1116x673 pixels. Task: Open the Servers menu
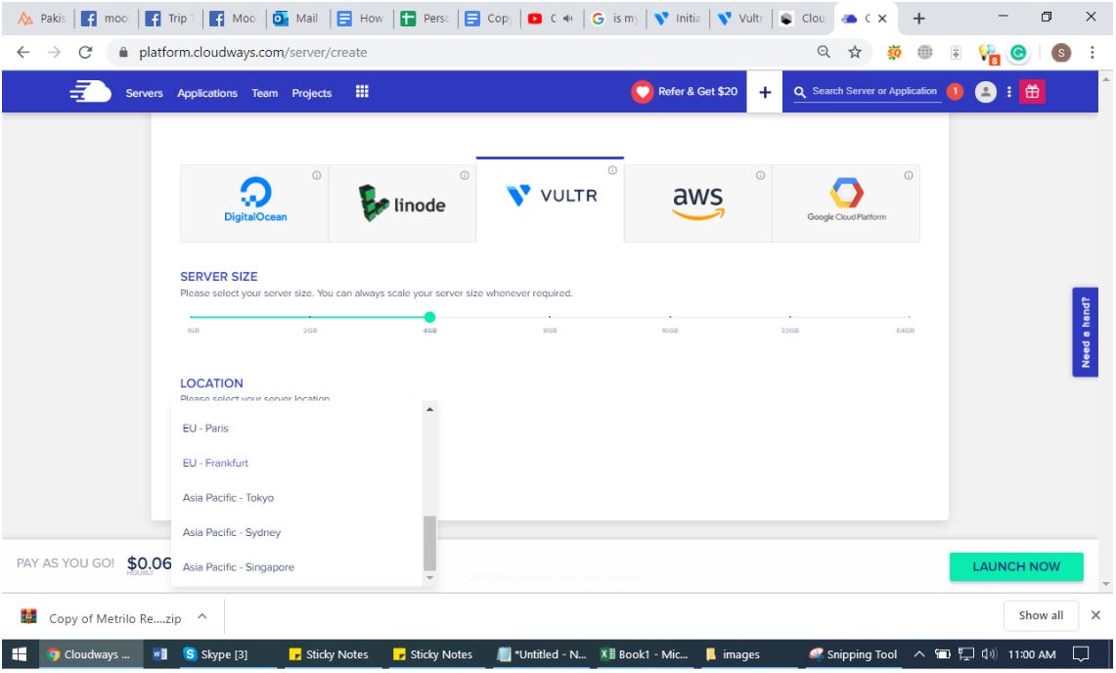pos(145,93)
